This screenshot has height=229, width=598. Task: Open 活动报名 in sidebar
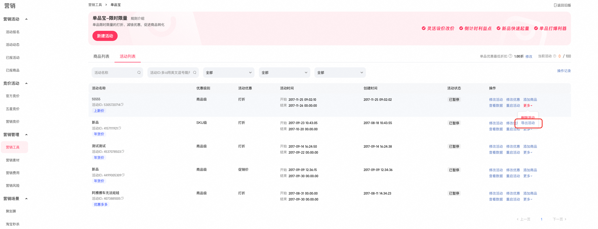[13, 32]
